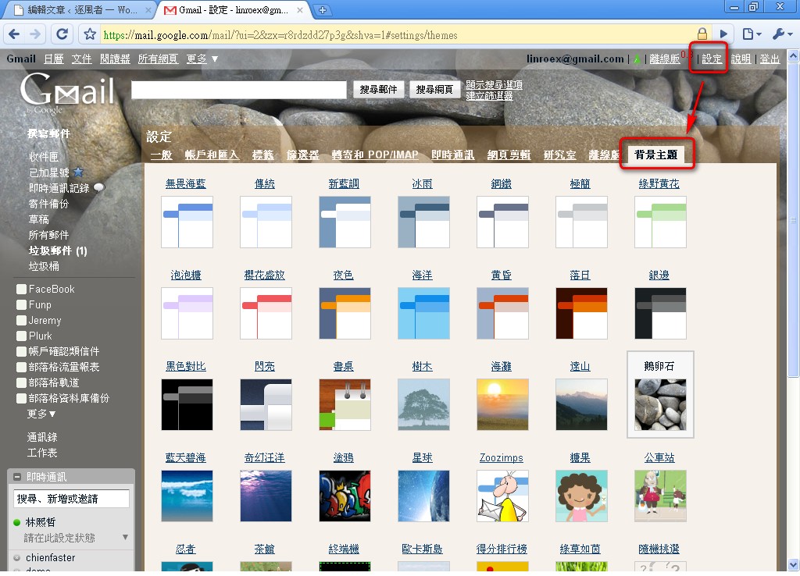Select the 遠山 mountain theme thumbnail
This screenshot has width=800, height=576.
(581, 404)
